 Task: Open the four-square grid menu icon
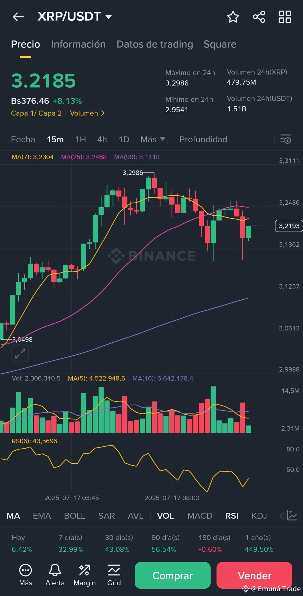[285, 17]
